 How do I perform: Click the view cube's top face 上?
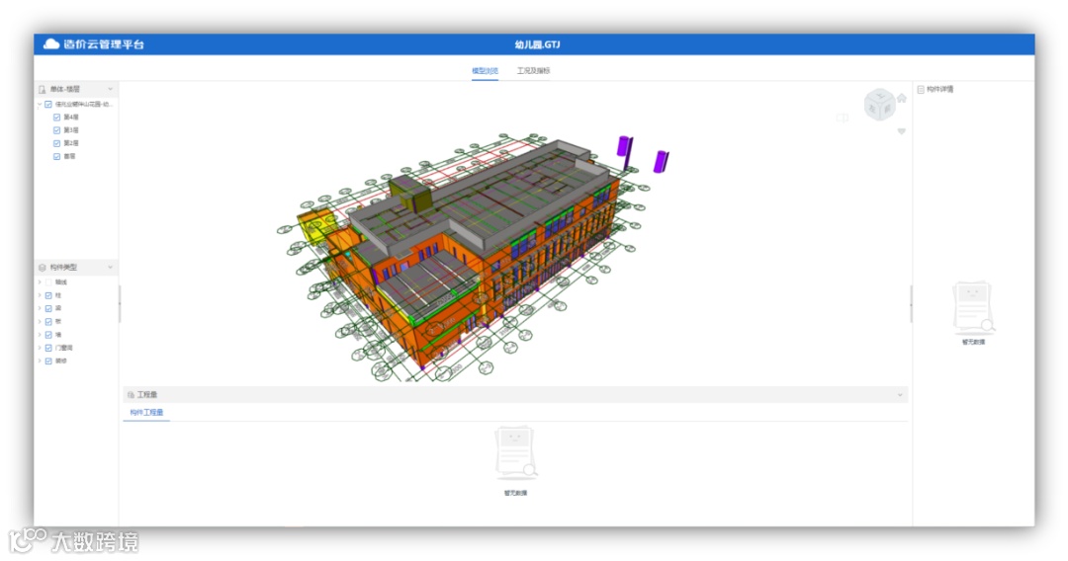879,95
